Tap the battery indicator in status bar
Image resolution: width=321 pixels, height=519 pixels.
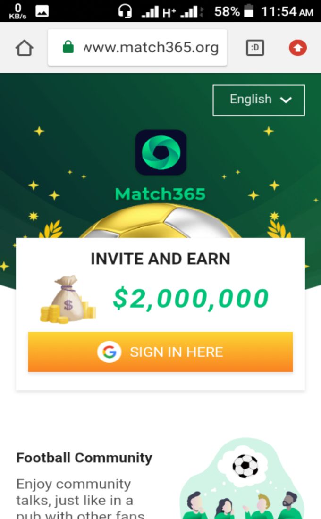click(x=248, y=11)
